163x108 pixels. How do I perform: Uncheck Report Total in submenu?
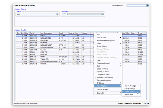pos(129,92)
